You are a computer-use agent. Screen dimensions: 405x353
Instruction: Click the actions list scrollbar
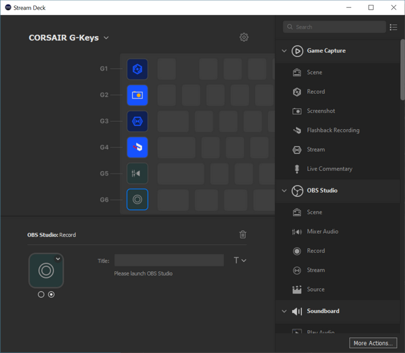(403, 70)
